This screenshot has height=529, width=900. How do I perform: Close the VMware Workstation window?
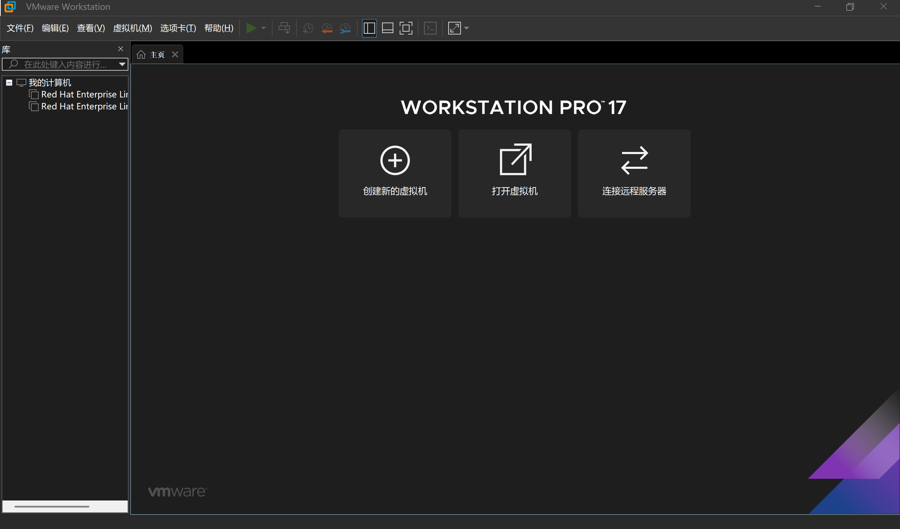[883, 7]
